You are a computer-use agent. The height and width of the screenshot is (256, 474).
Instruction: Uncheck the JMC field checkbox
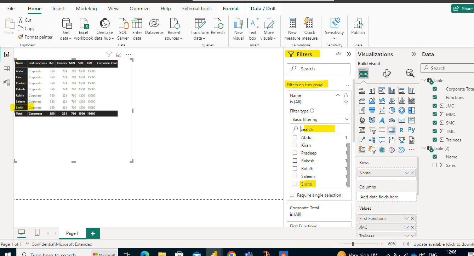(435, 106)
